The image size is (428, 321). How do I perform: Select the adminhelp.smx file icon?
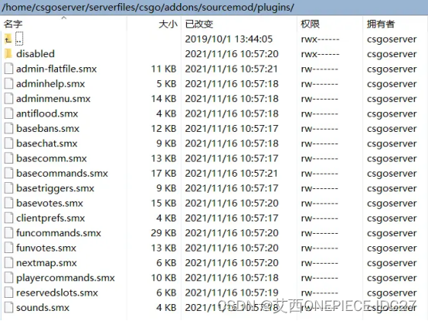(8, 84)
